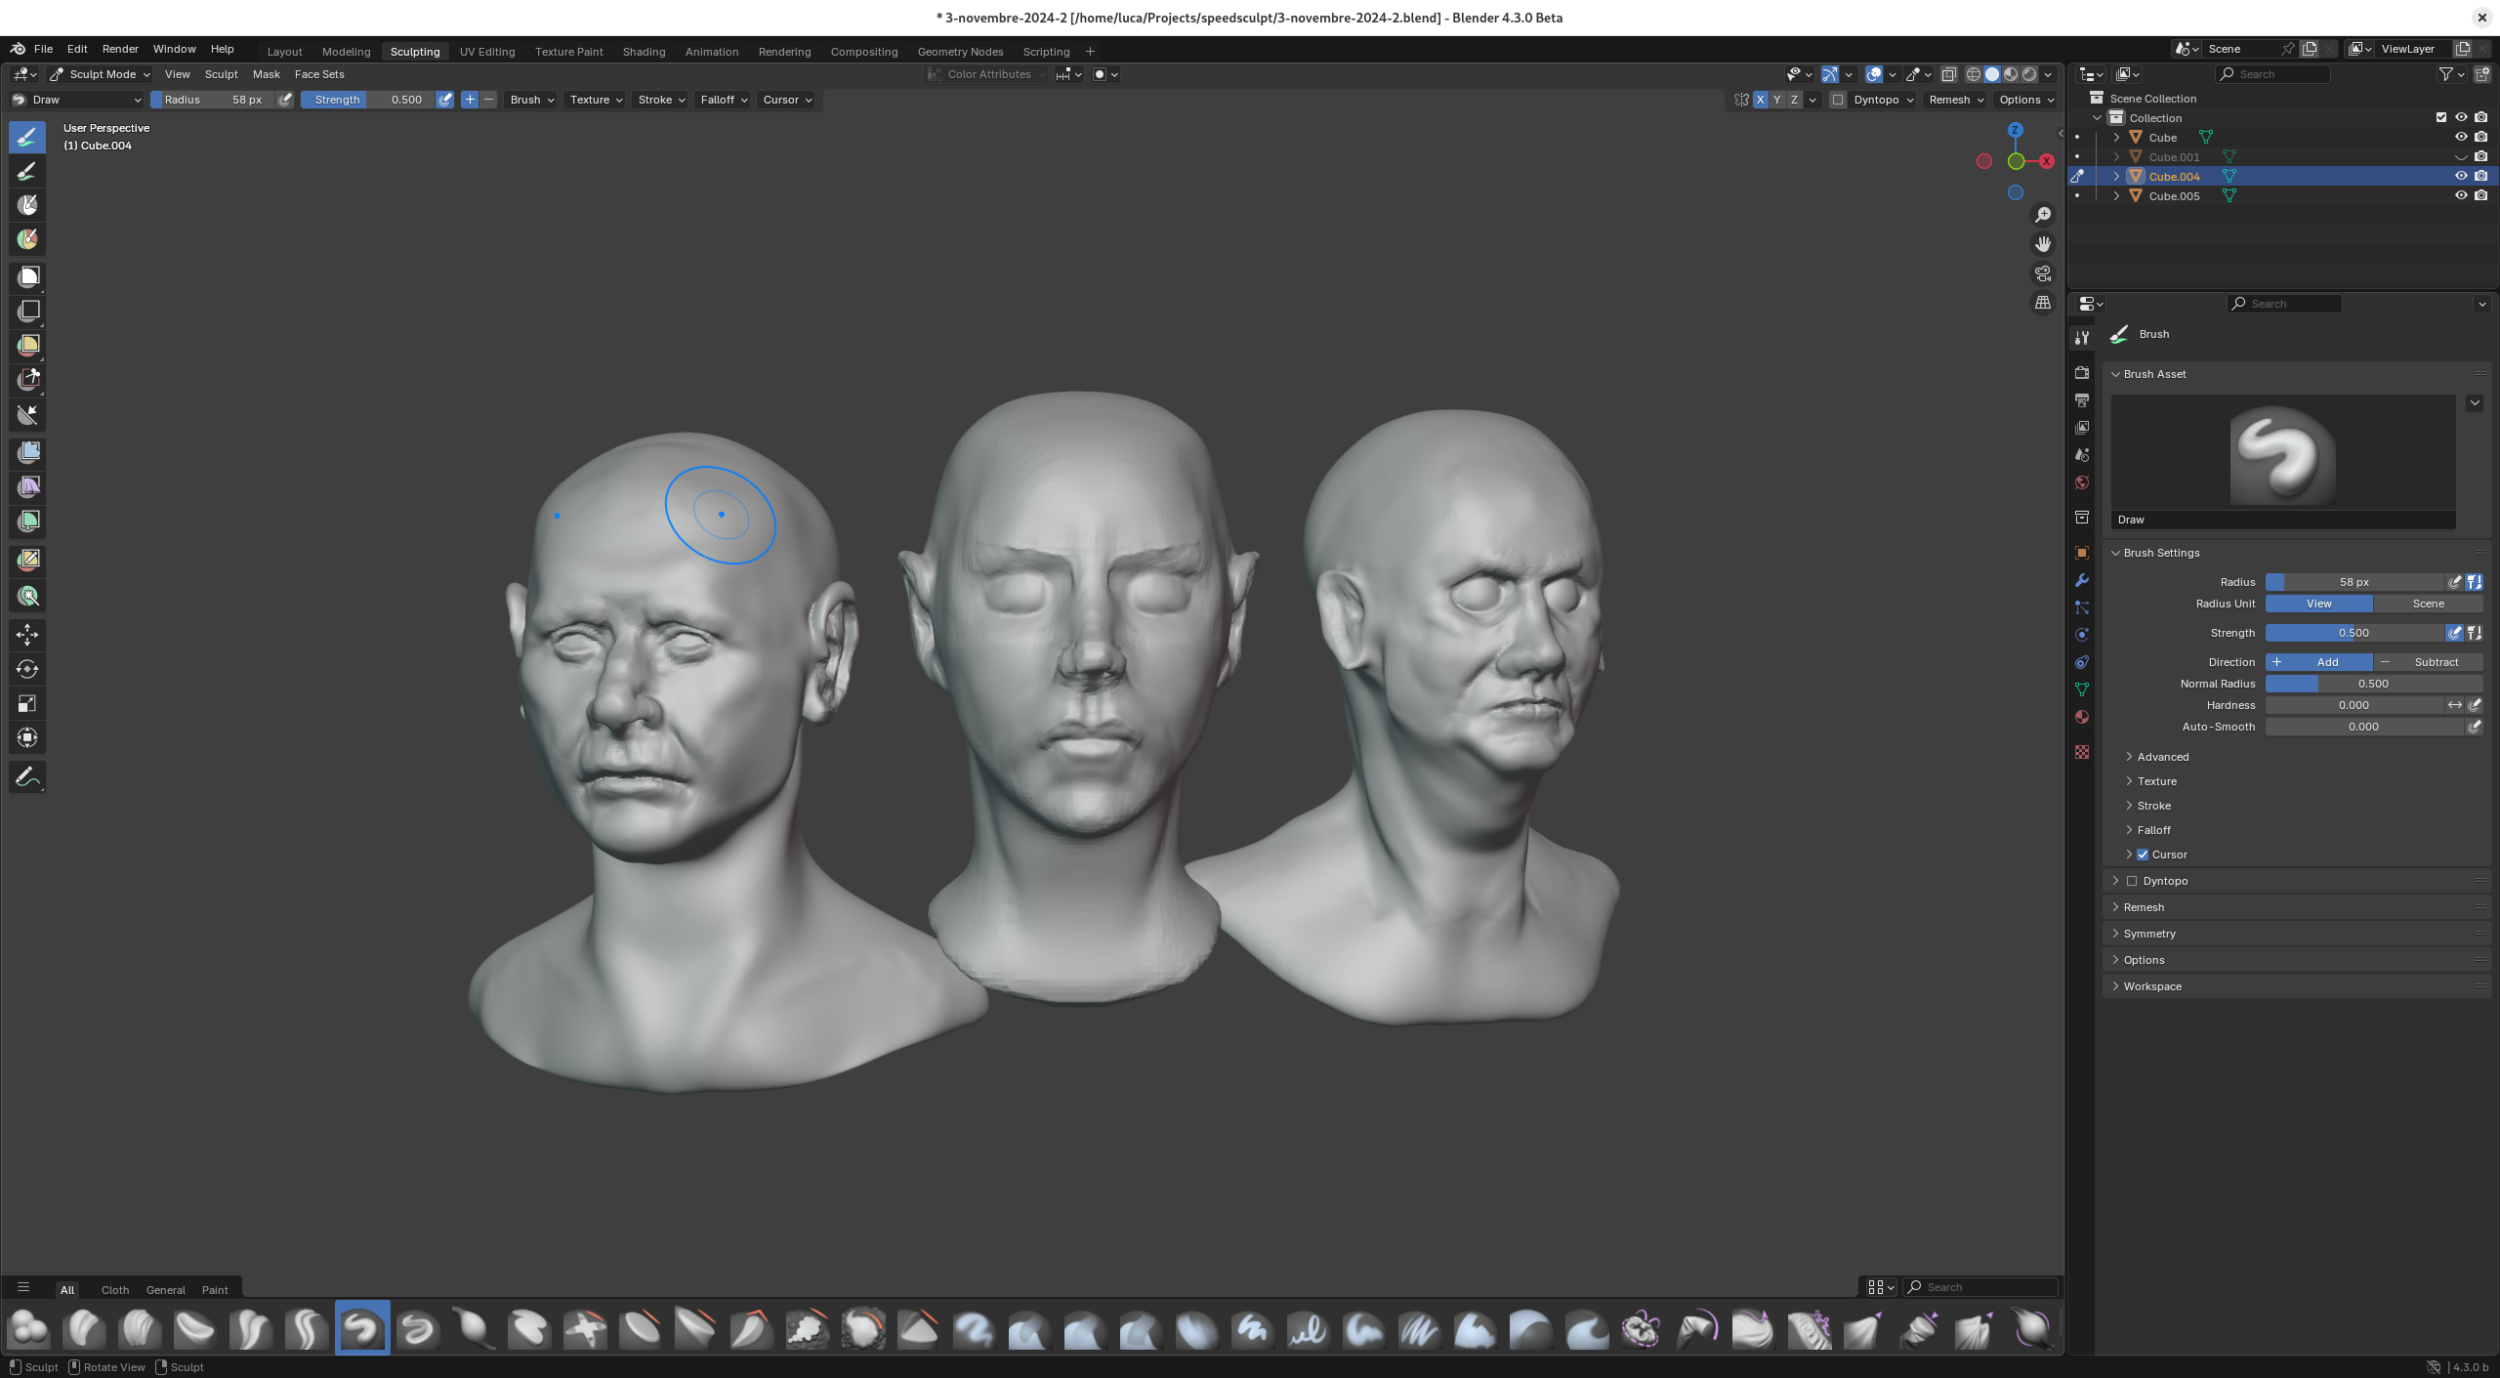Adjust the Normal Radius slider

[2373, 684]
